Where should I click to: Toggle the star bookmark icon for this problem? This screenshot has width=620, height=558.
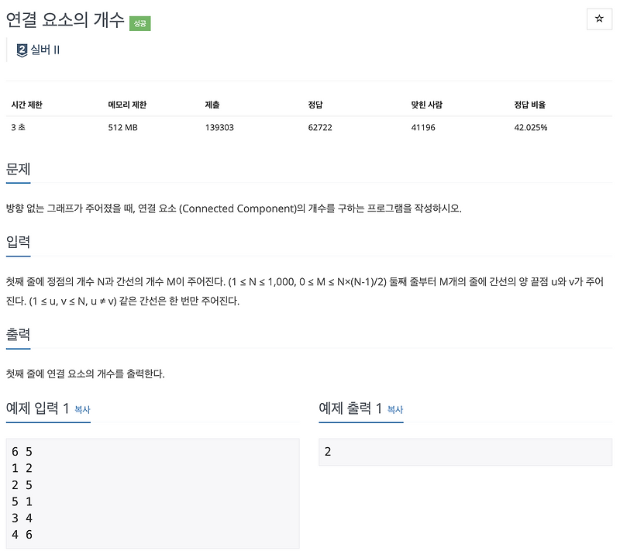point(599,19)
